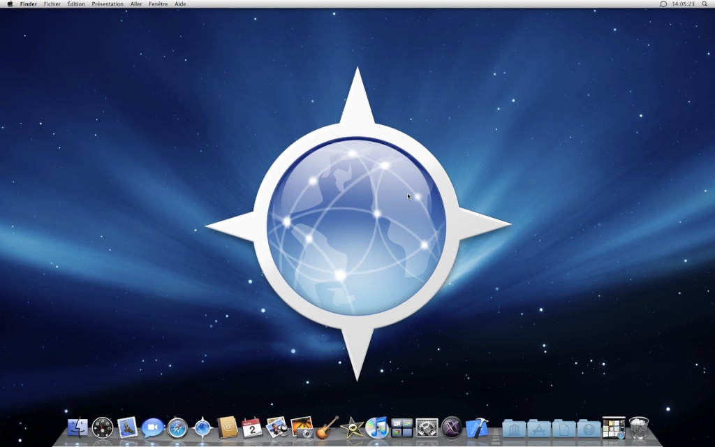Open the Trash in the Dock

coord(638,428)
